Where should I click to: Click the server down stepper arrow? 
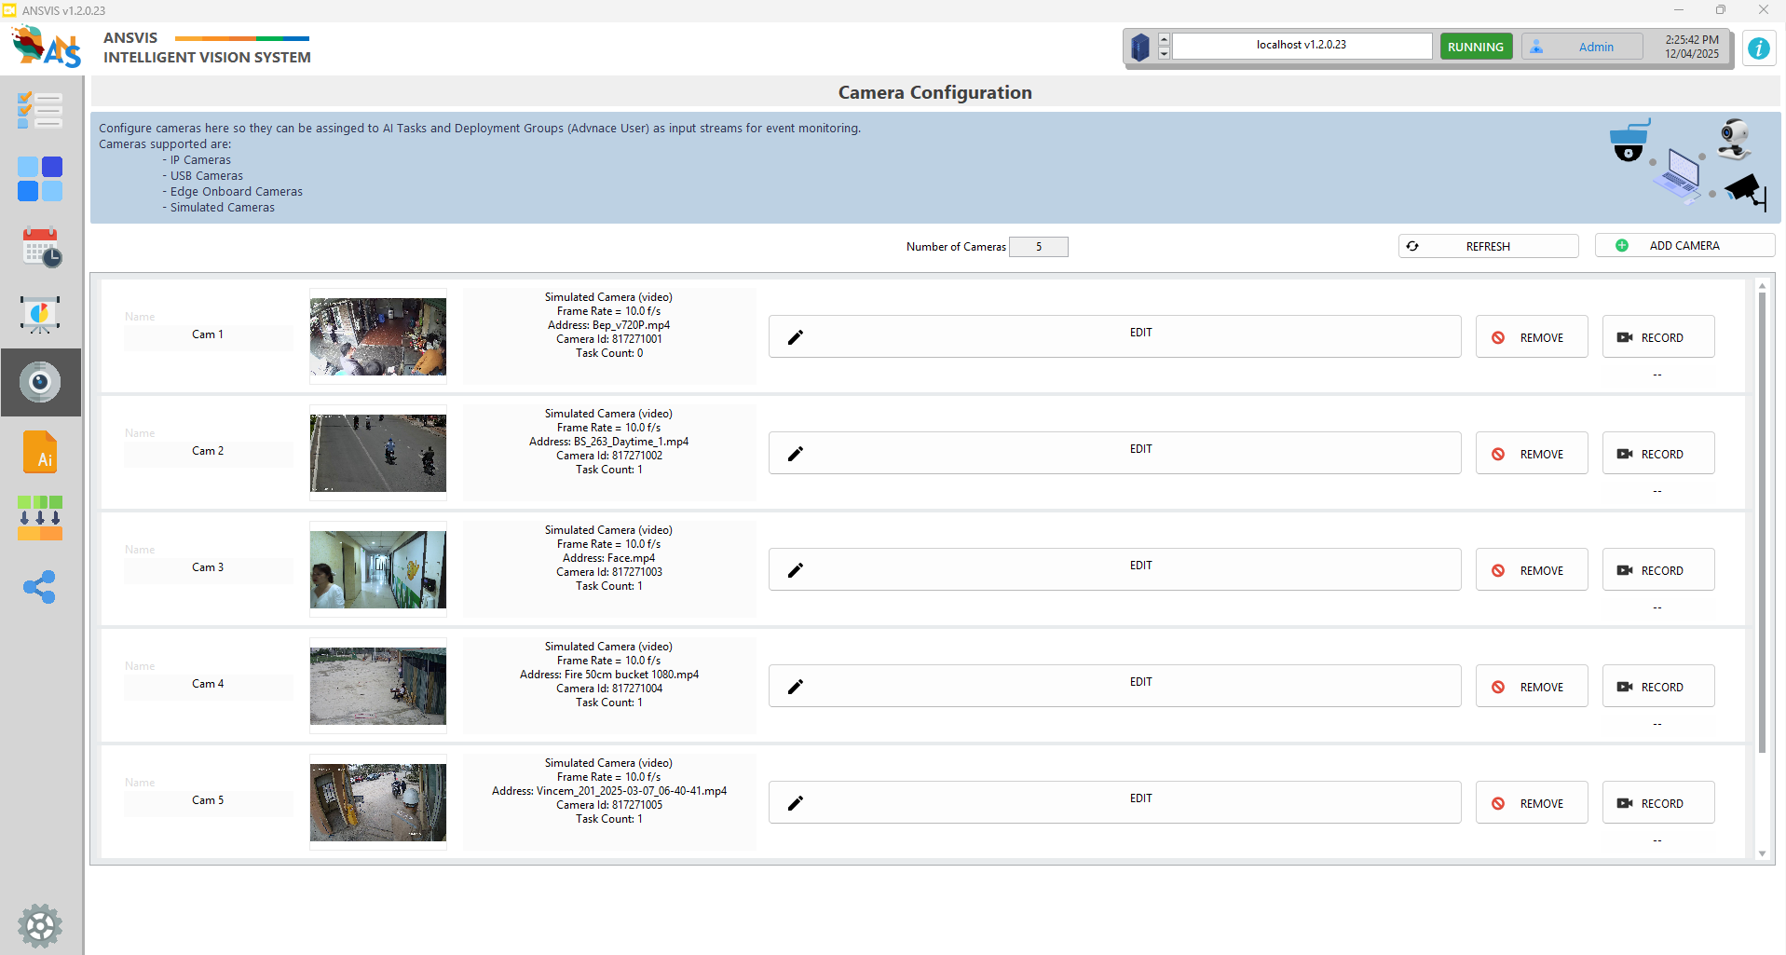(x=1164, y=53)
